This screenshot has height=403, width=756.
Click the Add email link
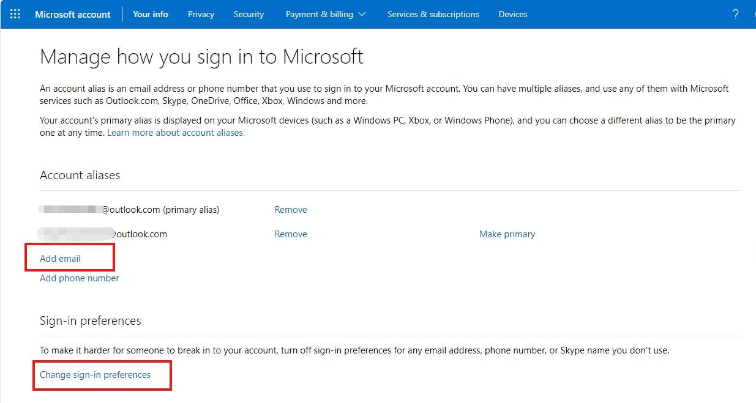pyautogui.click(x=61, y=259)
